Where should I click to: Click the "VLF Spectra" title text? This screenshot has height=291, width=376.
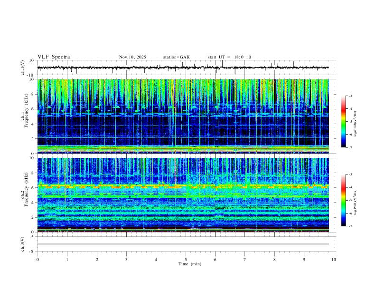[x=54, y=57]
